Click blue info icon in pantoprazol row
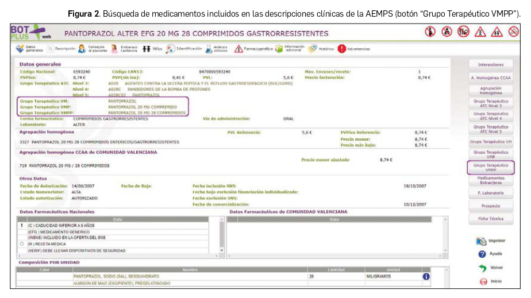Viewport: 531px width, 298px height. (426, 276)
